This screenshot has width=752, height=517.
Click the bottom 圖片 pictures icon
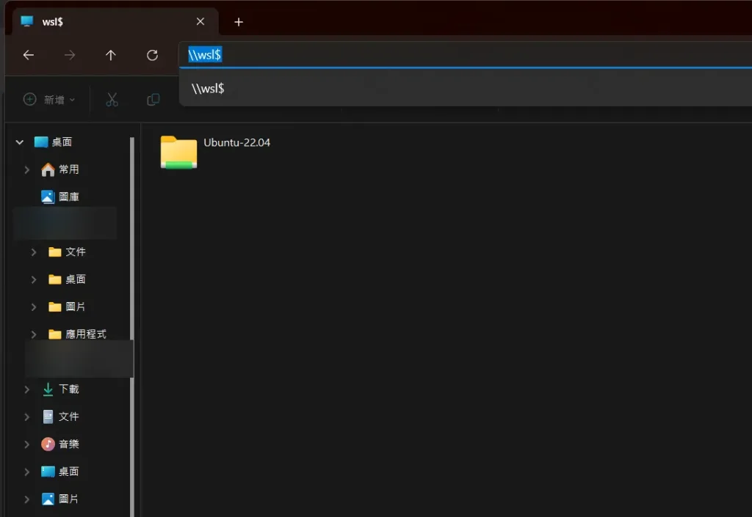pyautogui.click(x=48, y=499)
